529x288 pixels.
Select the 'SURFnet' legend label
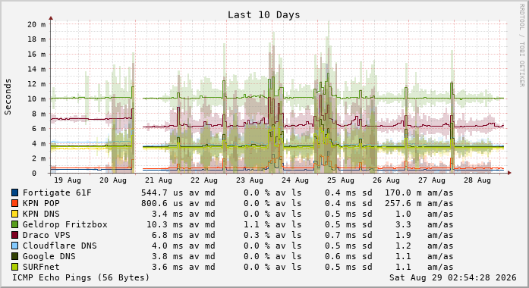[41, 267]
